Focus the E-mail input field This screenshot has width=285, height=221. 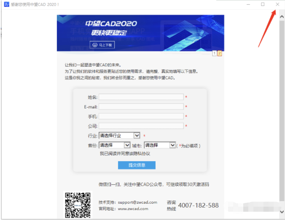(x=141, y=107)
